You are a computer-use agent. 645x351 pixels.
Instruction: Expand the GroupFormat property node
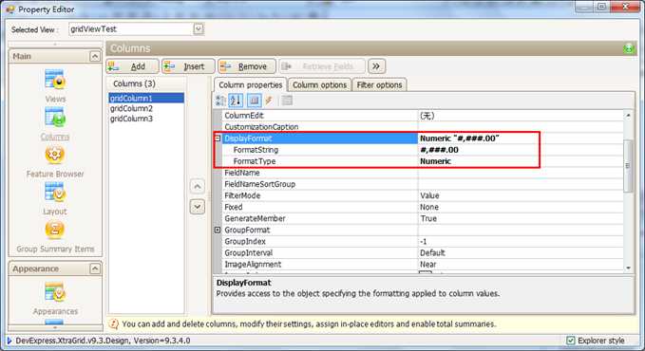point(218,230)
